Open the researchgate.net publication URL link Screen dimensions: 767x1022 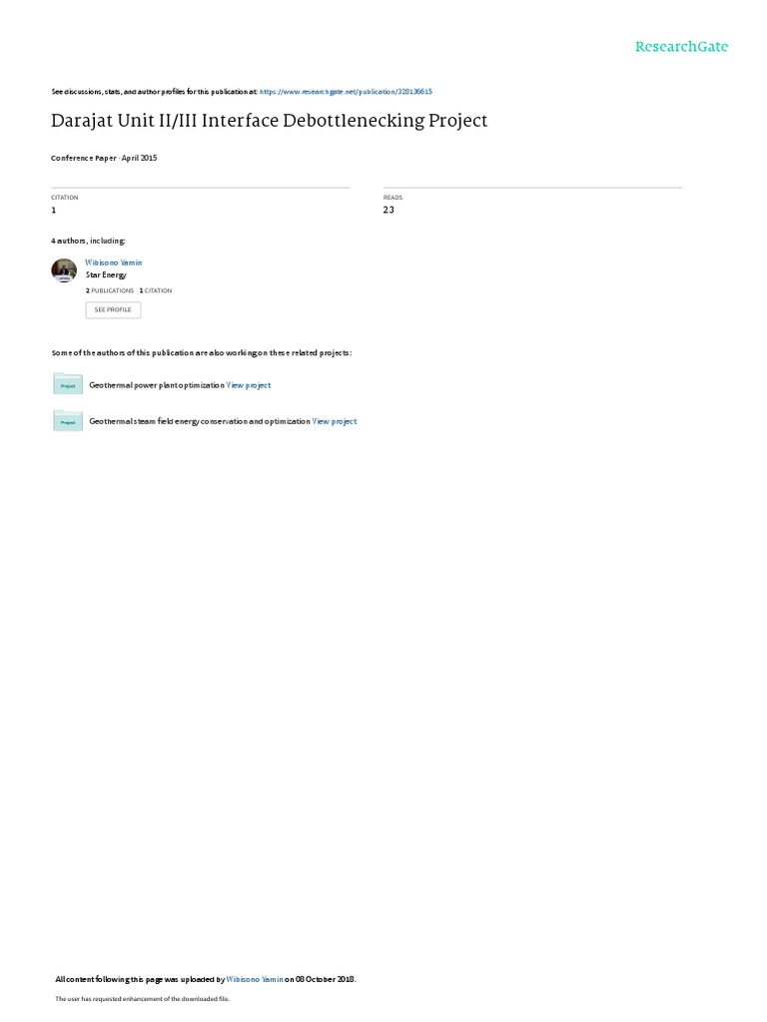pyautogui.click(x=346, y=92)
